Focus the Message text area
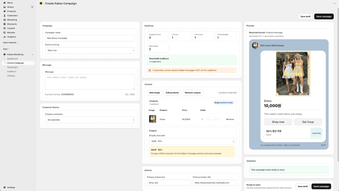The height and width of the screenshot is (191, 339). click(90, 82)
